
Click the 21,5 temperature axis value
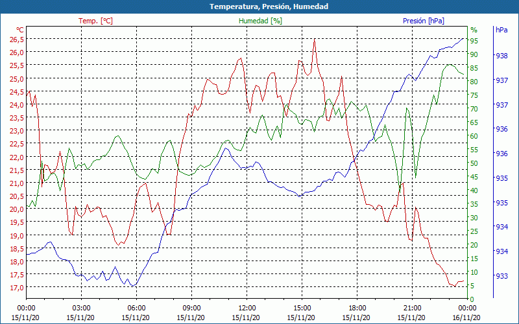tap(17, 170)
